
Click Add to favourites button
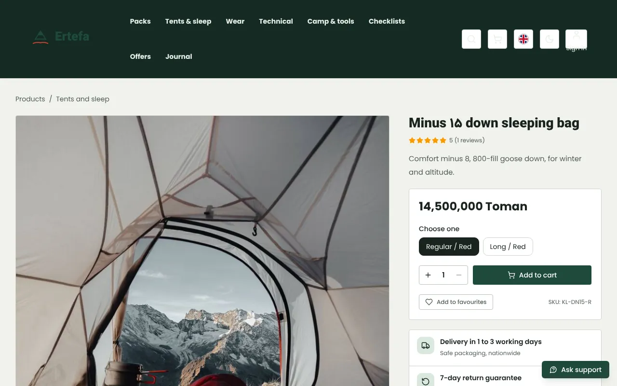(x=456, y=302)
